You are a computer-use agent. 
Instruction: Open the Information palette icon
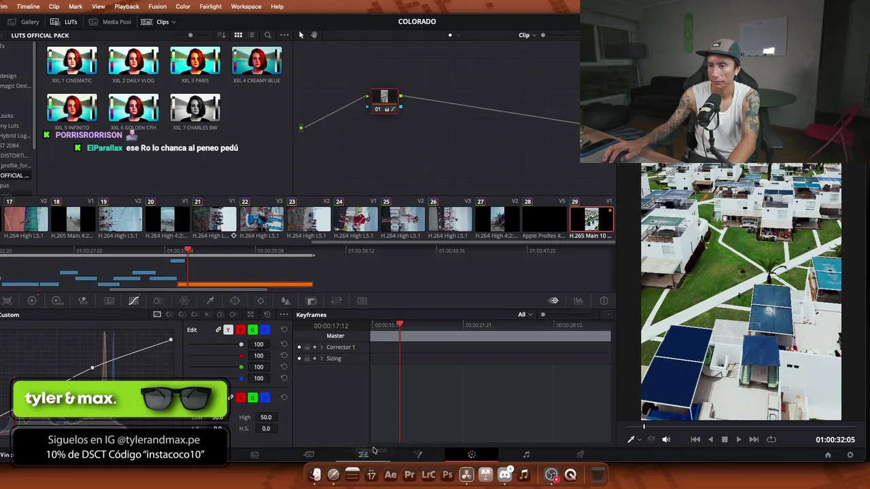(x=604, y=301)
